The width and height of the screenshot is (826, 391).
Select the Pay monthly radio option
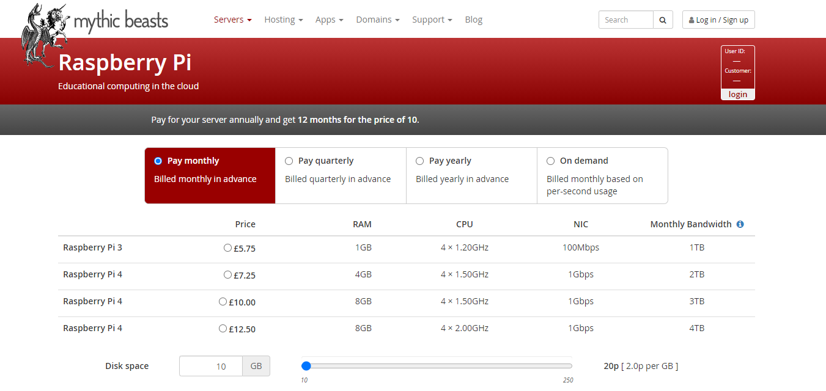click(x=158, y=161)
